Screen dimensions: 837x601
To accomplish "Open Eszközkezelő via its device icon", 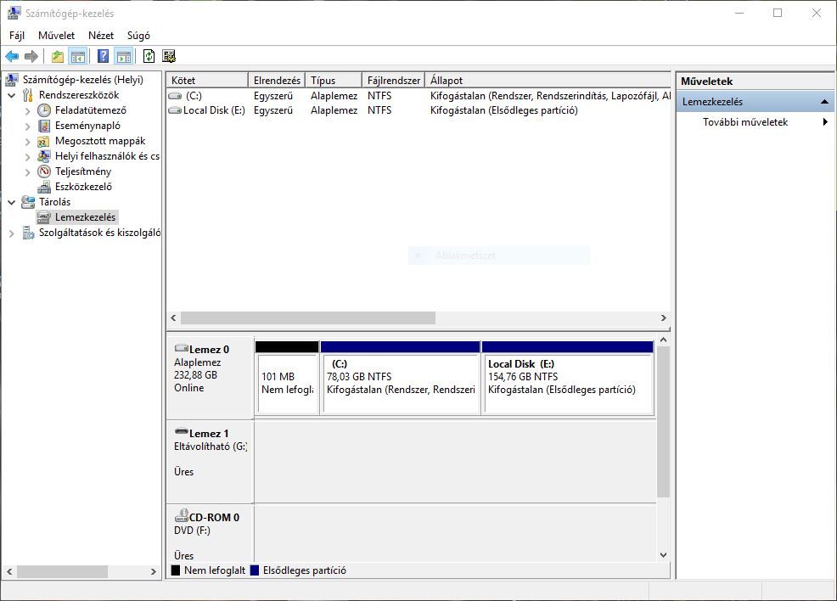I will pos(44,187).
